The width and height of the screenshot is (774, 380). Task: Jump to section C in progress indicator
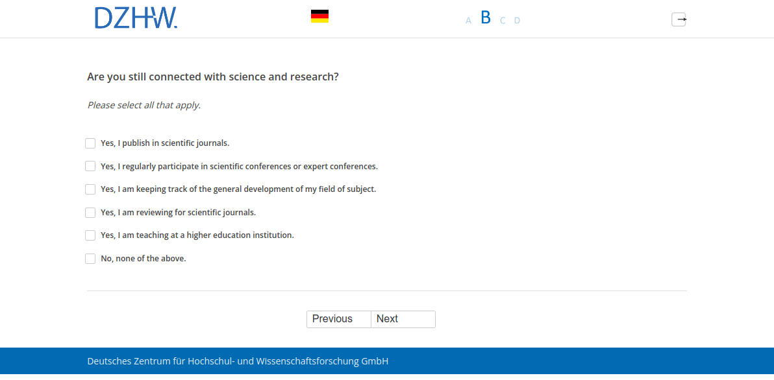click(x=503, y=21)
